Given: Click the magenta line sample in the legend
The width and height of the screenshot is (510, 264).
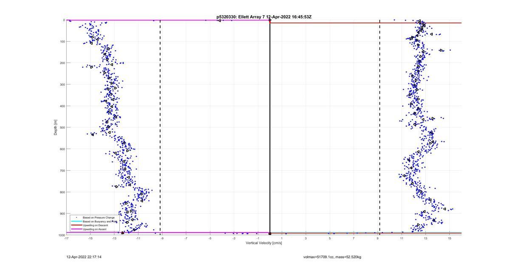Looking at the screenshot, I should pos(76,229).
